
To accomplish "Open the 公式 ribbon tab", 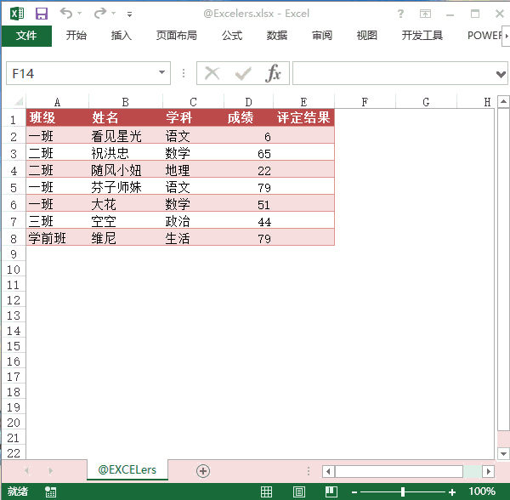I will [232, 36].
